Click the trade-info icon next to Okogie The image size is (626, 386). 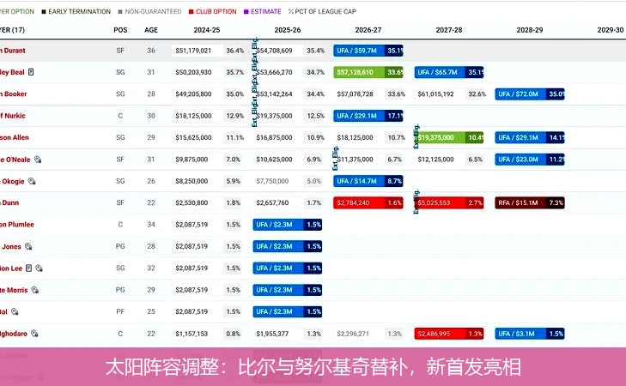pyautogui.click(x=32, y=181)
